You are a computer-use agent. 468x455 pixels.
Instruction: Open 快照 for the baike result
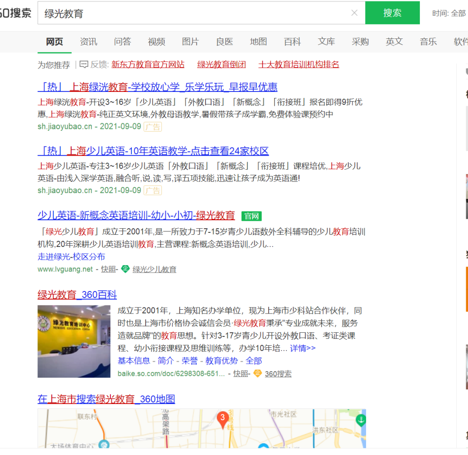tap(241, 373)
